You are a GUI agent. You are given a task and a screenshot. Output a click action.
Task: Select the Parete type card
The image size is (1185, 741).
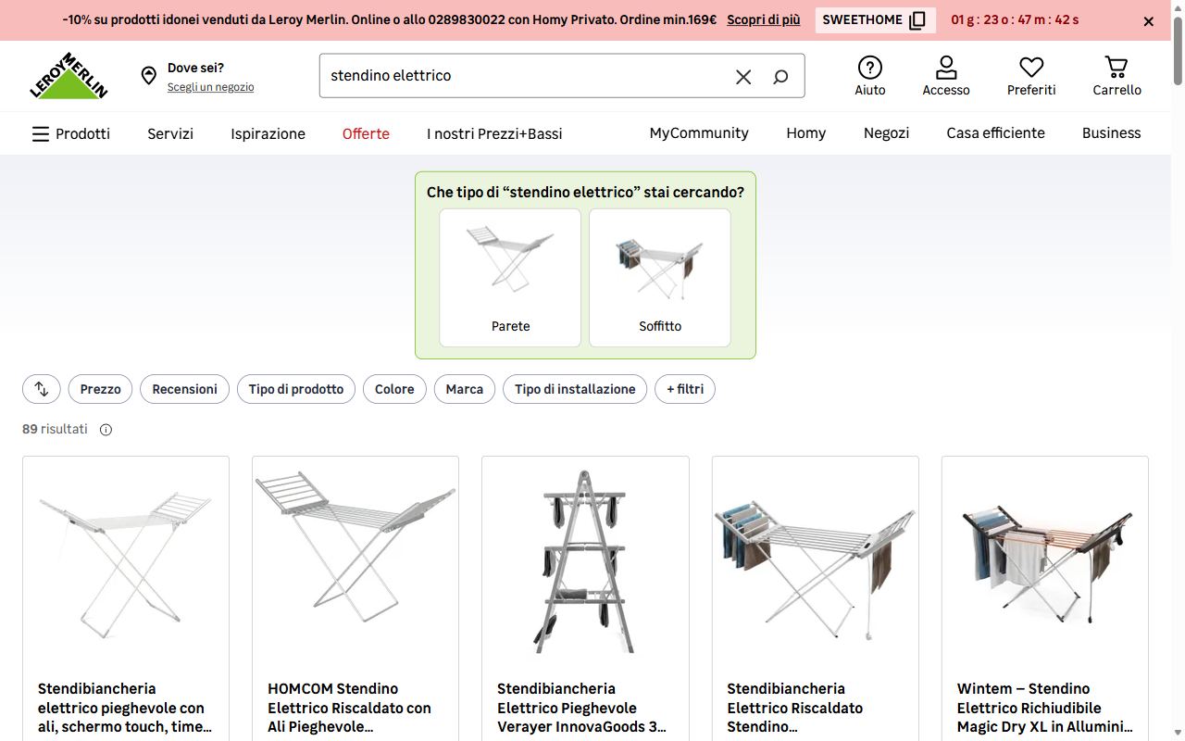pyautogui.click(x=510, y=278)
